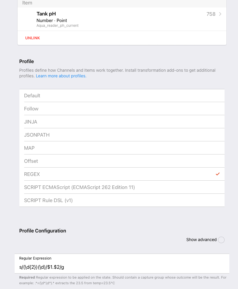Image resolution: width=238 pixels, height=289 pixels.
Task: Choose the JSONPATH profile
Action: pos(37,135)
